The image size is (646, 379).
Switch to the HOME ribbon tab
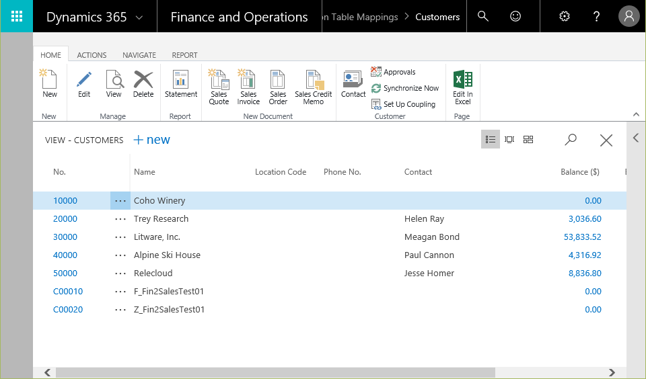50,55
